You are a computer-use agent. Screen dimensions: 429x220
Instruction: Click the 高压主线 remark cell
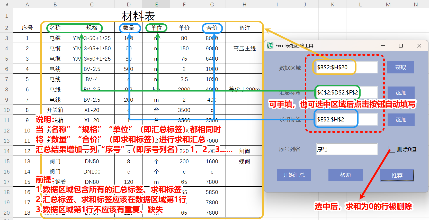[x=244, y=48]
